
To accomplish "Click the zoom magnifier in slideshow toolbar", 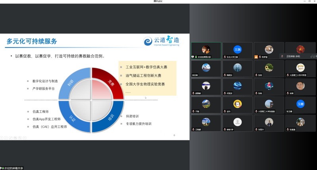I will point(20,138).
